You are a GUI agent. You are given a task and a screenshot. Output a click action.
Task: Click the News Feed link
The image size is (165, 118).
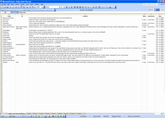point(97,116)
